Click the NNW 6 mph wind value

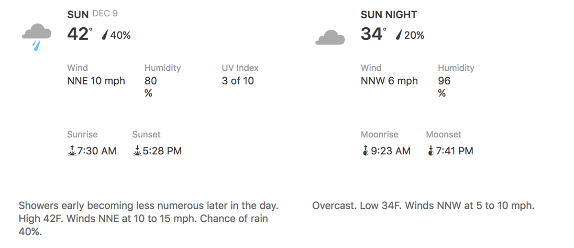coord(389,81)
